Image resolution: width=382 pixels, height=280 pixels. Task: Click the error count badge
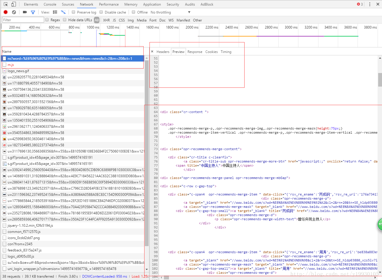tap(360, 4)
